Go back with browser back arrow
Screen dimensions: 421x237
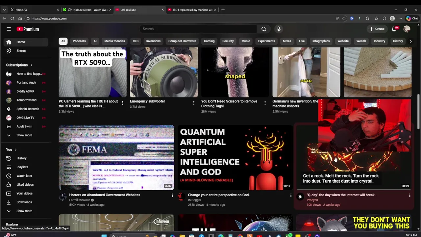tap(4, 18)
